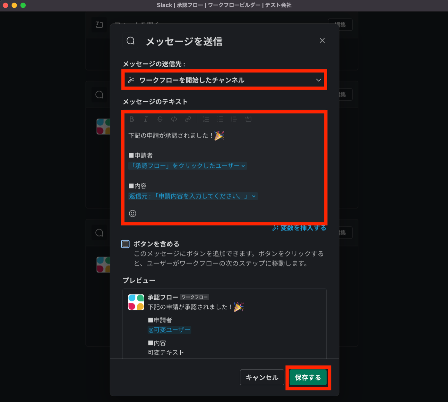Image resolution: width=448 pixels, height=402 pixels.
Task: Enable the ボタンを含める checkbox
Action: pos(125,244)
